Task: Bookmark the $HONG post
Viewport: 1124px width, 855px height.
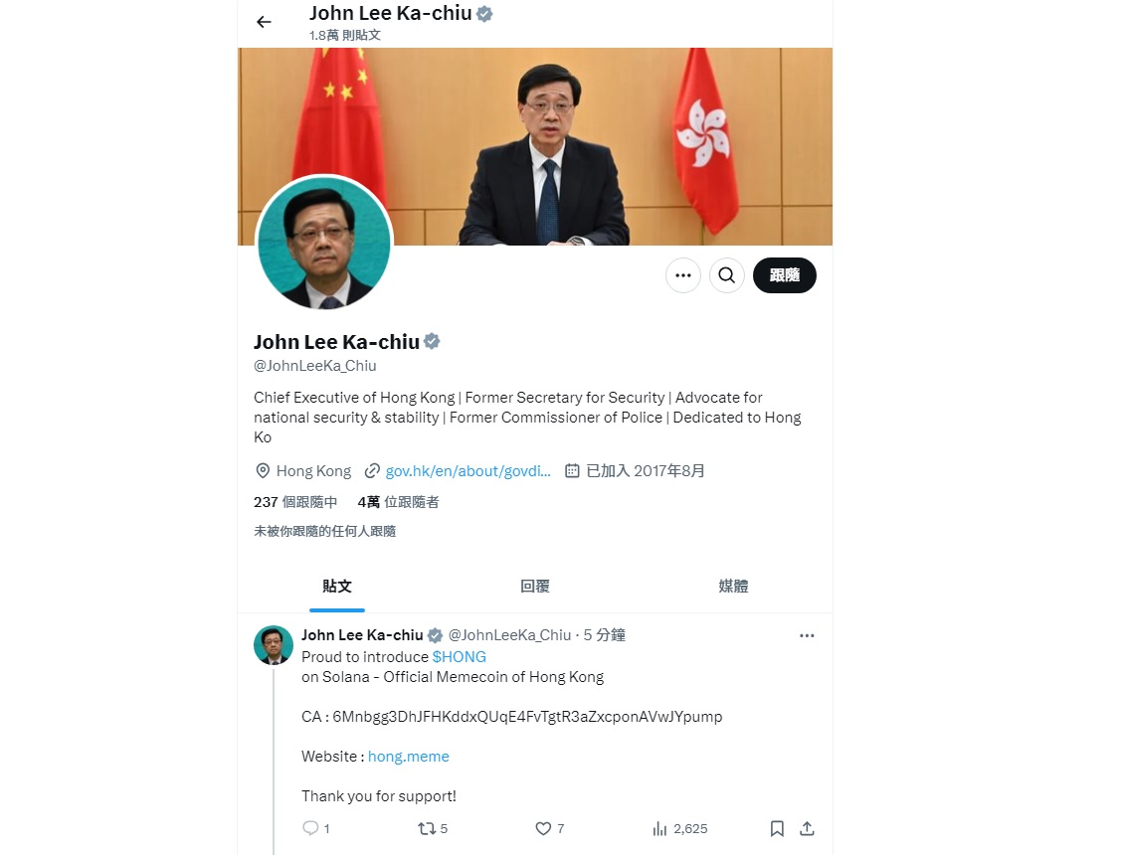Action: (x=777, y=828)
